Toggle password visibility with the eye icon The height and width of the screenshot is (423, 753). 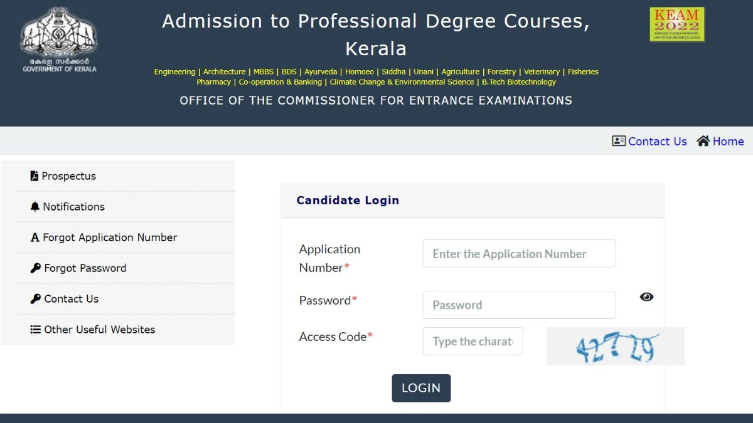646,297
